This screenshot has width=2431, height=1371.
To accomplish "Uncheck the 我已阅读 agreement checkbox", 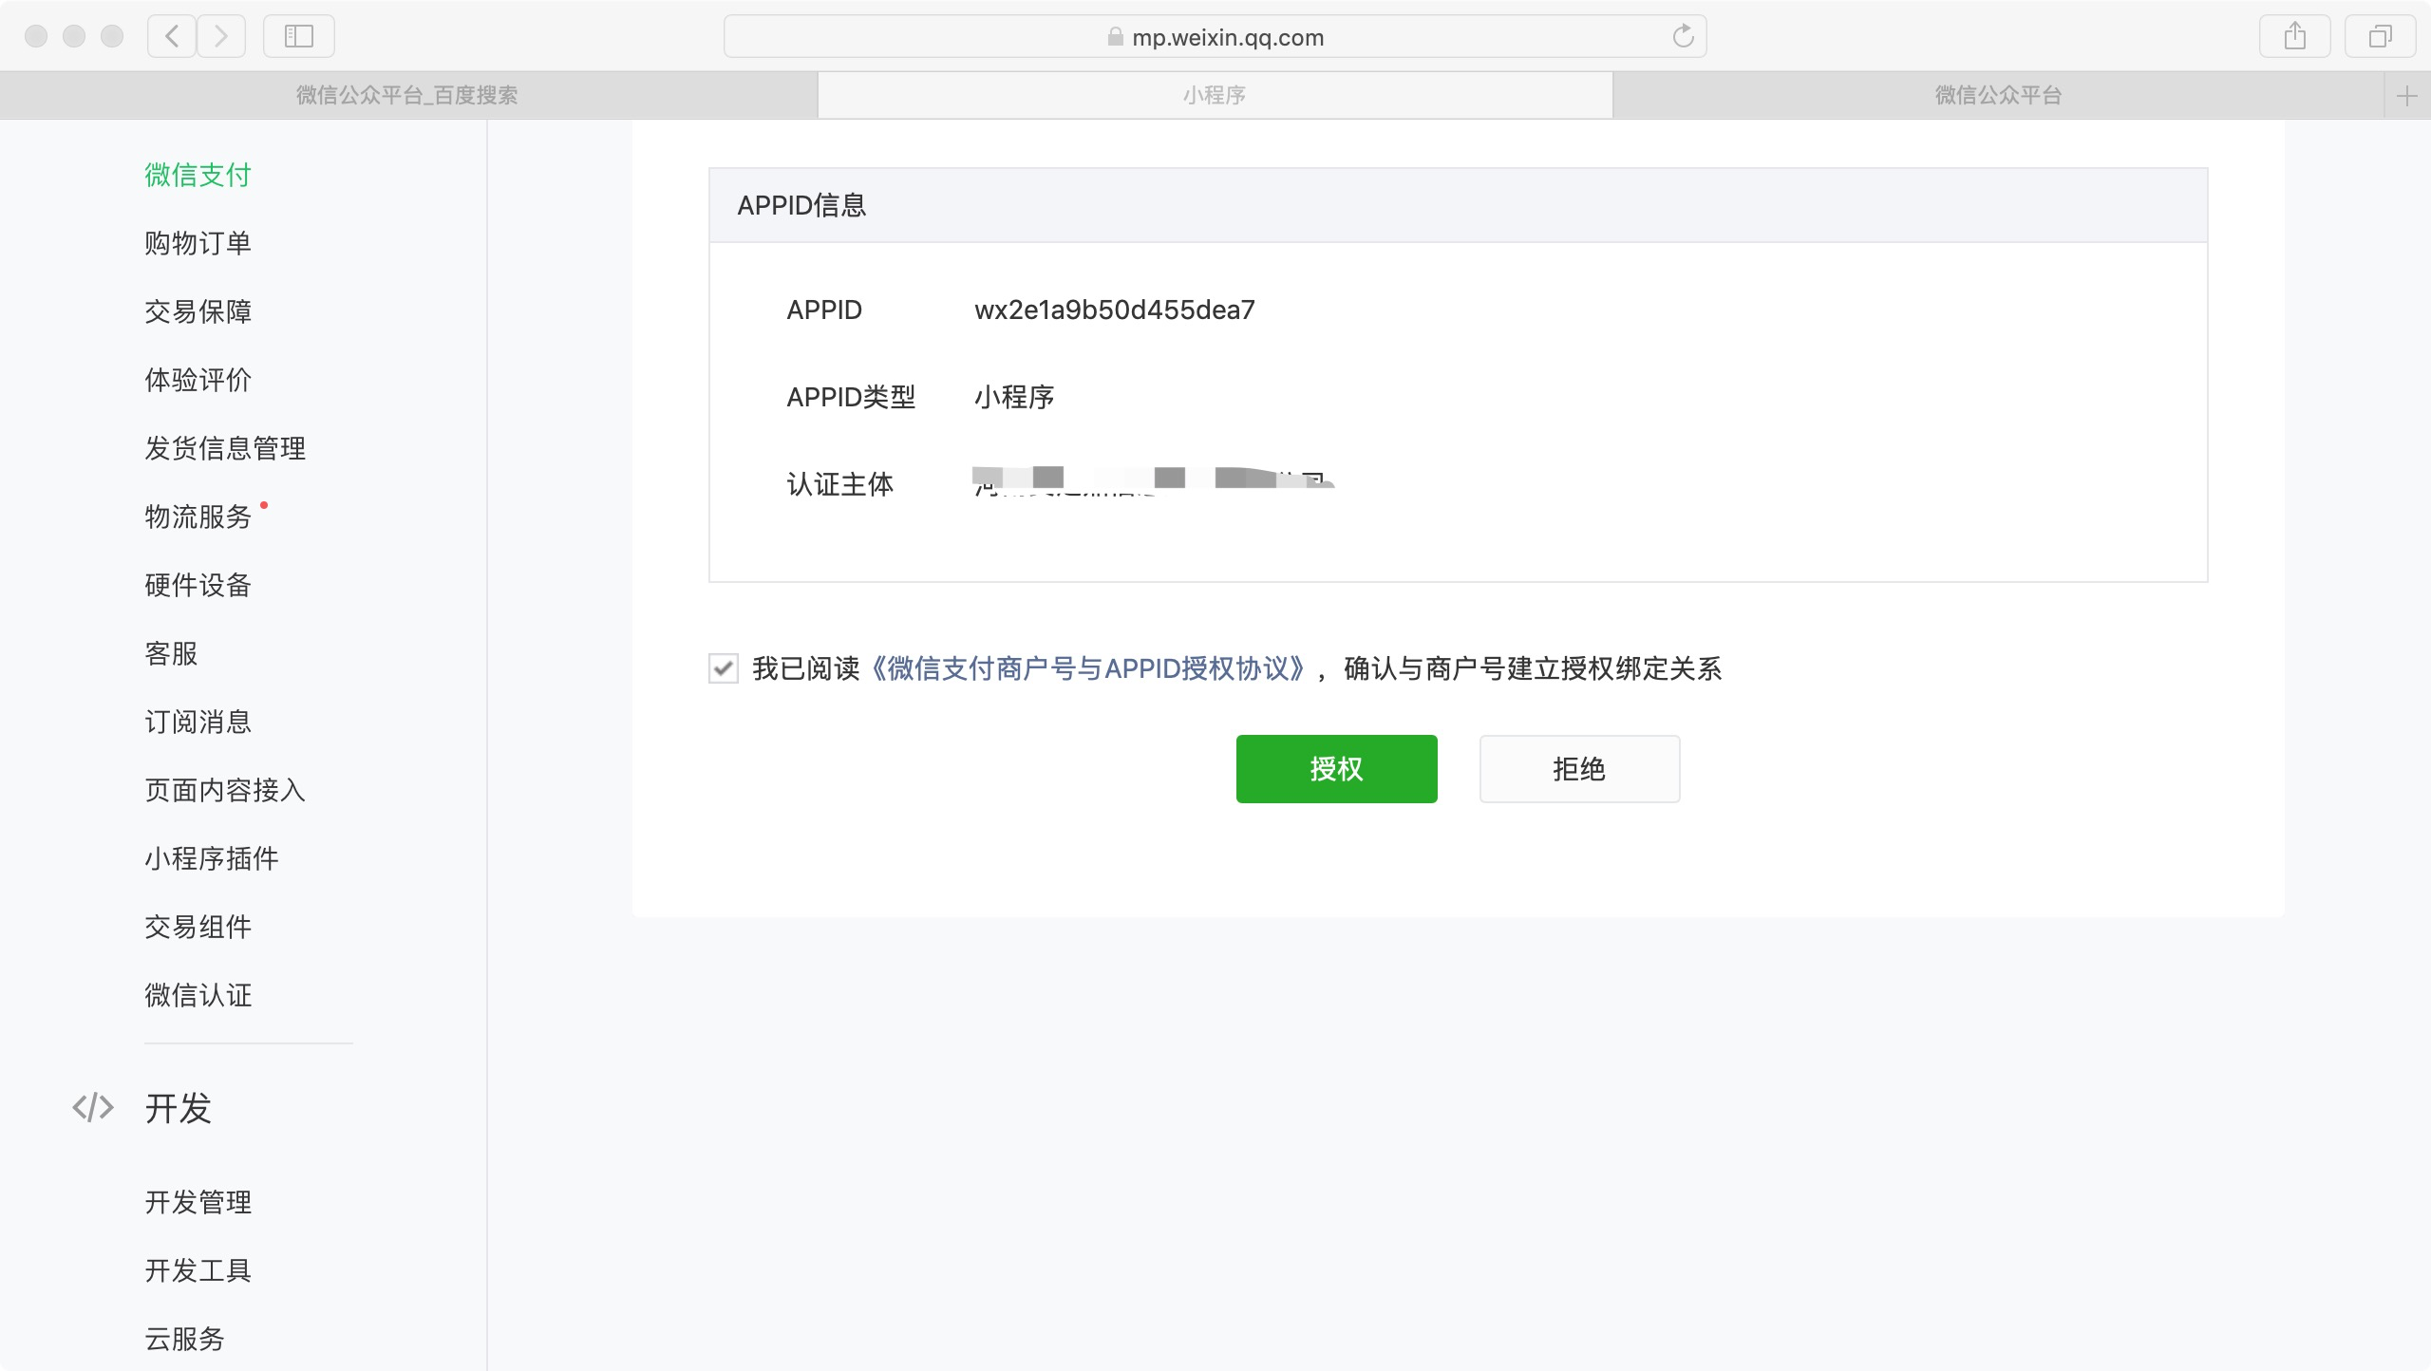I will point(724,668).
